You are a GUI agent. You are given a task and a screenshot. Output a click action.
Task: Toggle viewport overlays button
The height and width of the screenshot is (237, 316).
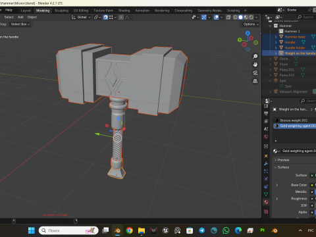click(216, 17)
